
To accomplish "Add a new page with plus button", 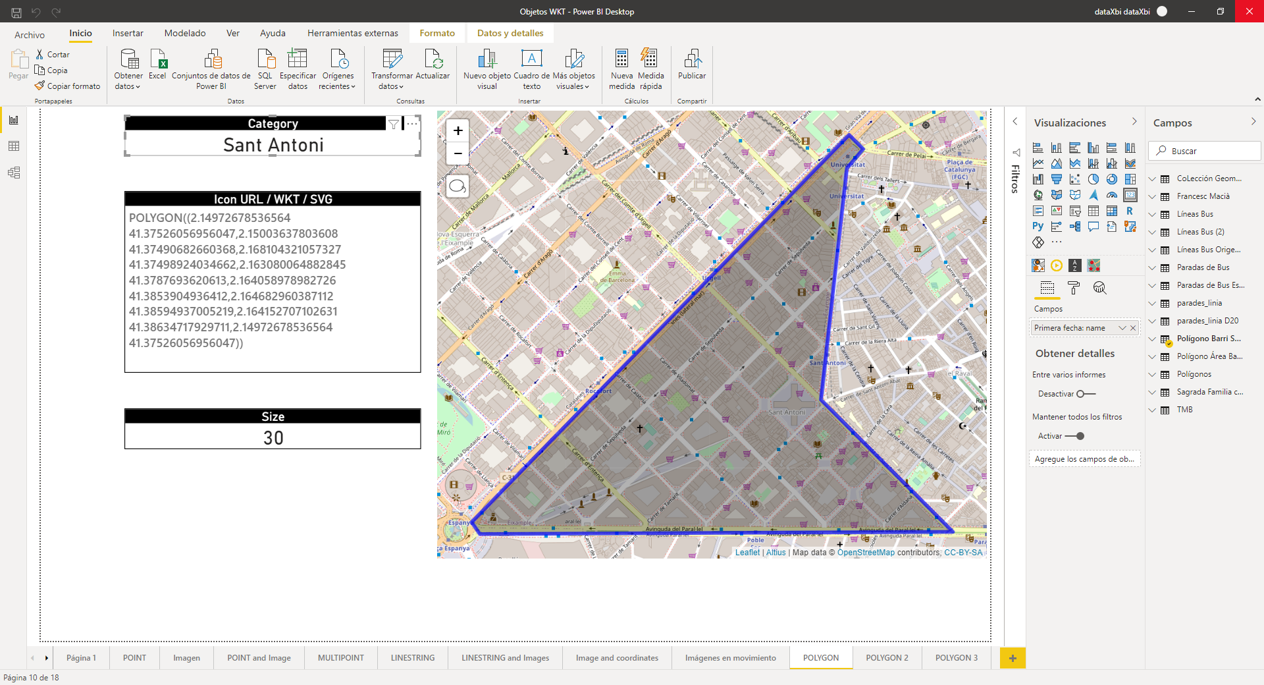I will point(1013,658).
